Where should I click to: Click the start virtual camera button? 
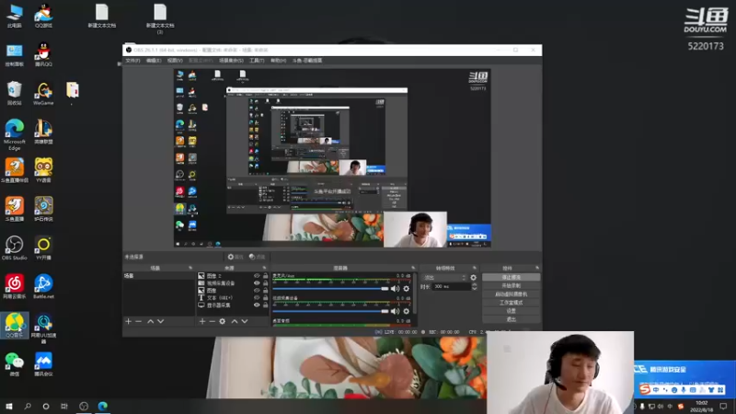pos(512,294)
